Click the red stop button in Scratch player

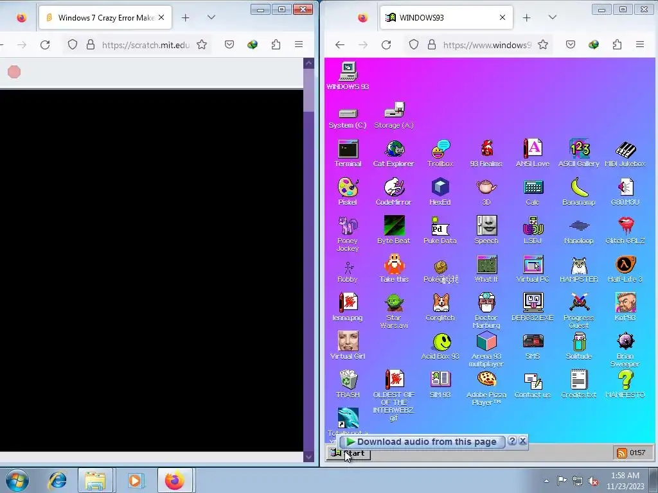tap(14, 72)
